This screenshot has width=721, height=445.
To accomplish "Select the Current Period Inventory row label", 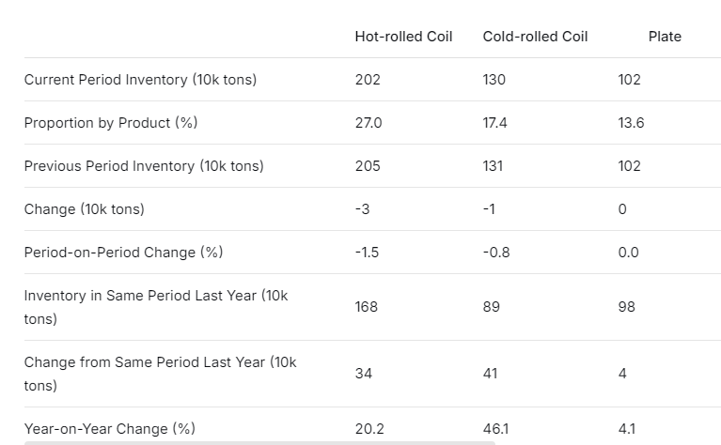I will click(140, 80).
